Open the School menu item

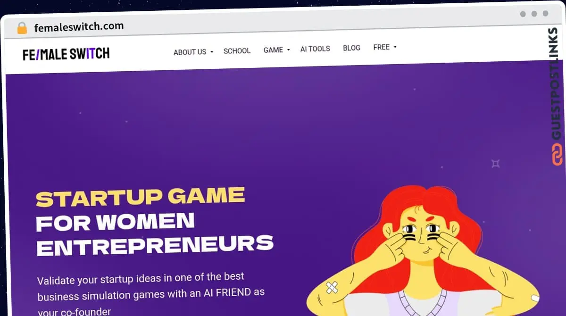pos(237,51)
